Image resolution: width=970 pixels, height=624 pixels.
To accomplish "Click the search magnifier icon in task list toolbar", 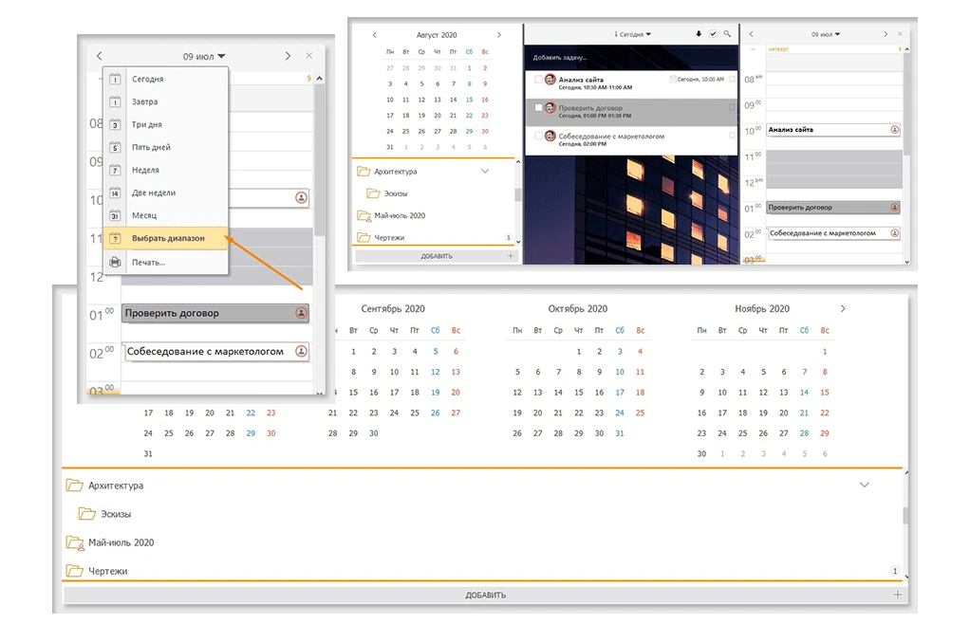I will 727,34.
